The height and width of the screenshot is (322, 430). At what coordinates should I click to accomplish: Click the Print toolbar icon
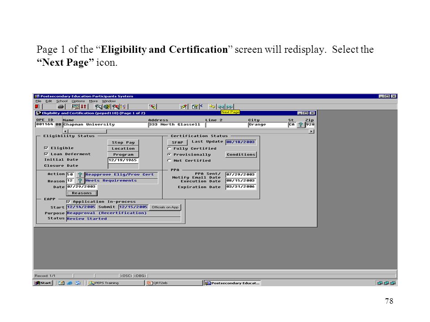click(61, 106)
